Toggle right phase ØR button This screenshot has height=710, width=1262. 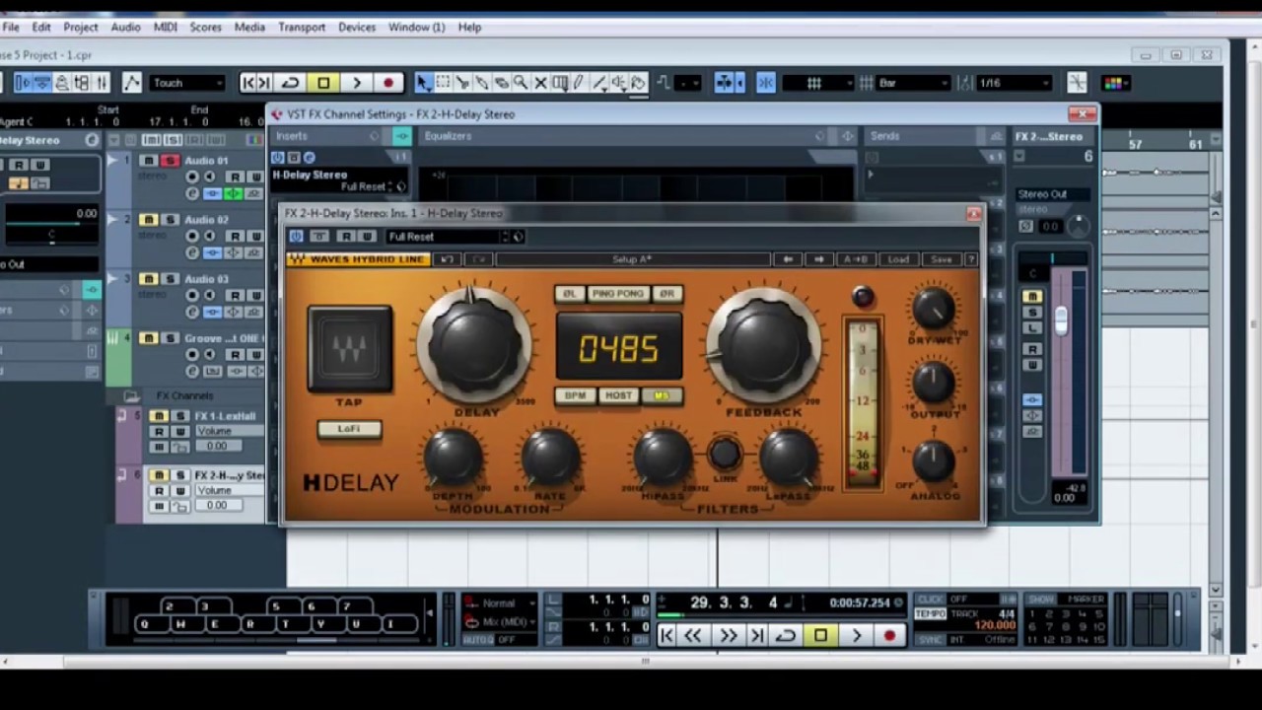point(666,294)
